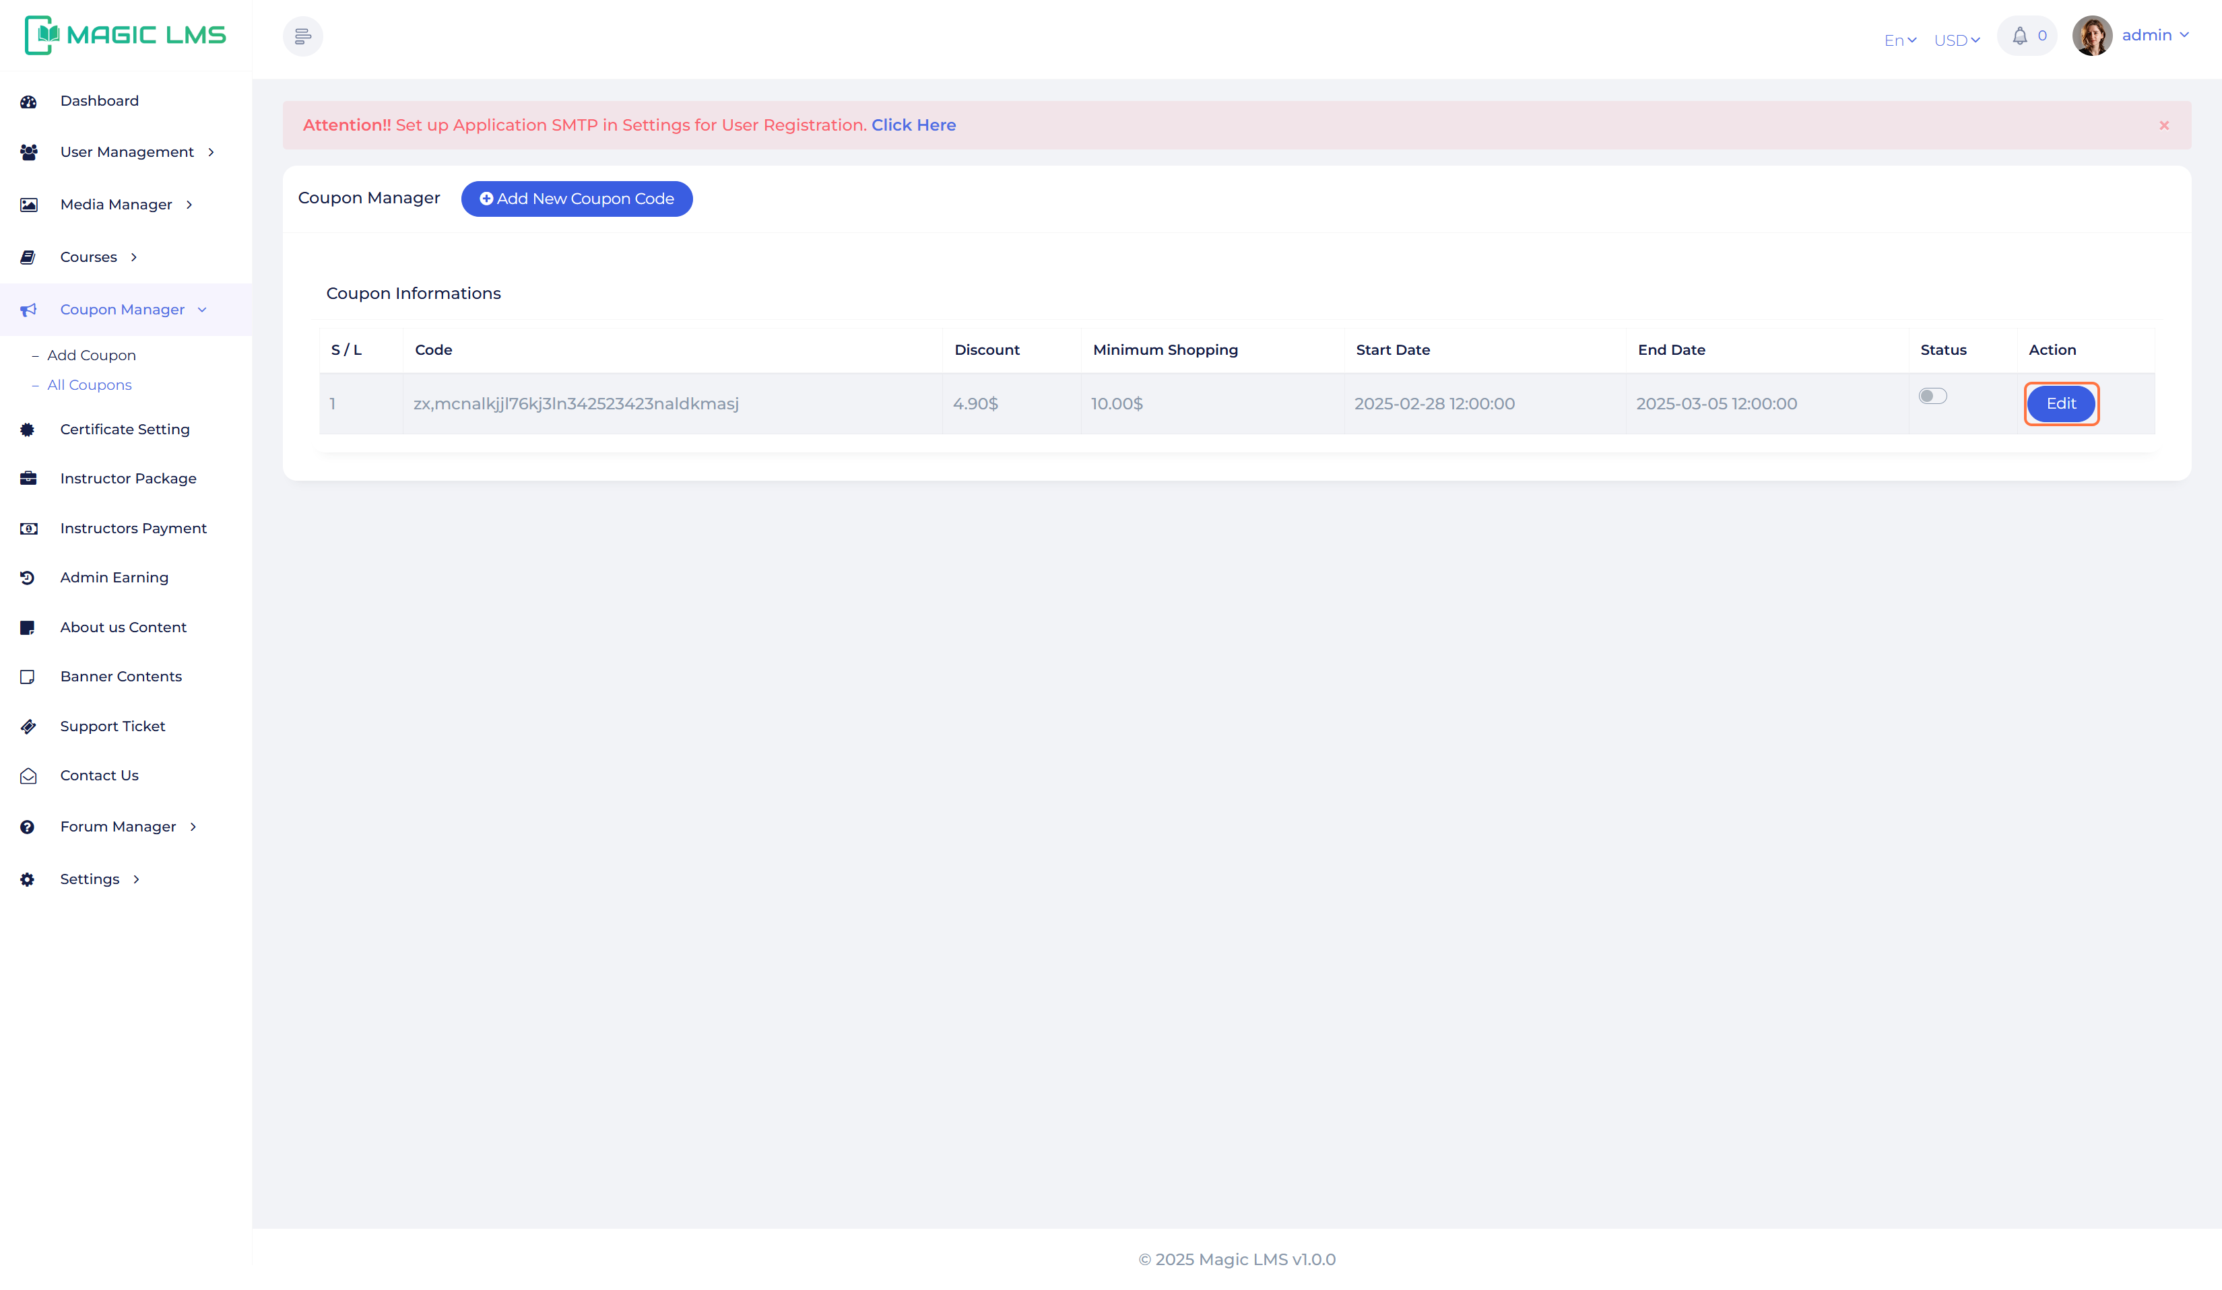Click the Status column header
Viewport: 2222px width, 1290px height.
1943,350
